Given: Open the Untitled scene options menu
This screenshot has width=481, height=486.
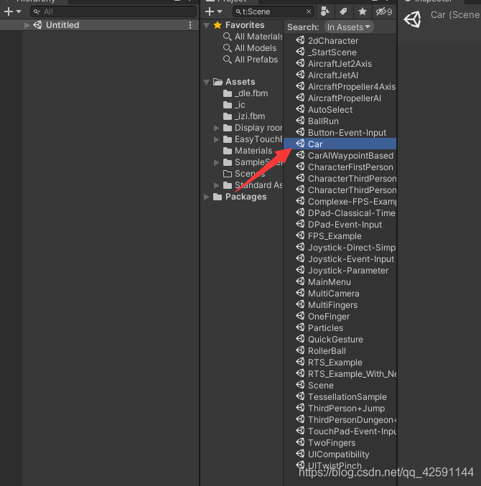Looking at the screenshot, I should tap(190, 25).
